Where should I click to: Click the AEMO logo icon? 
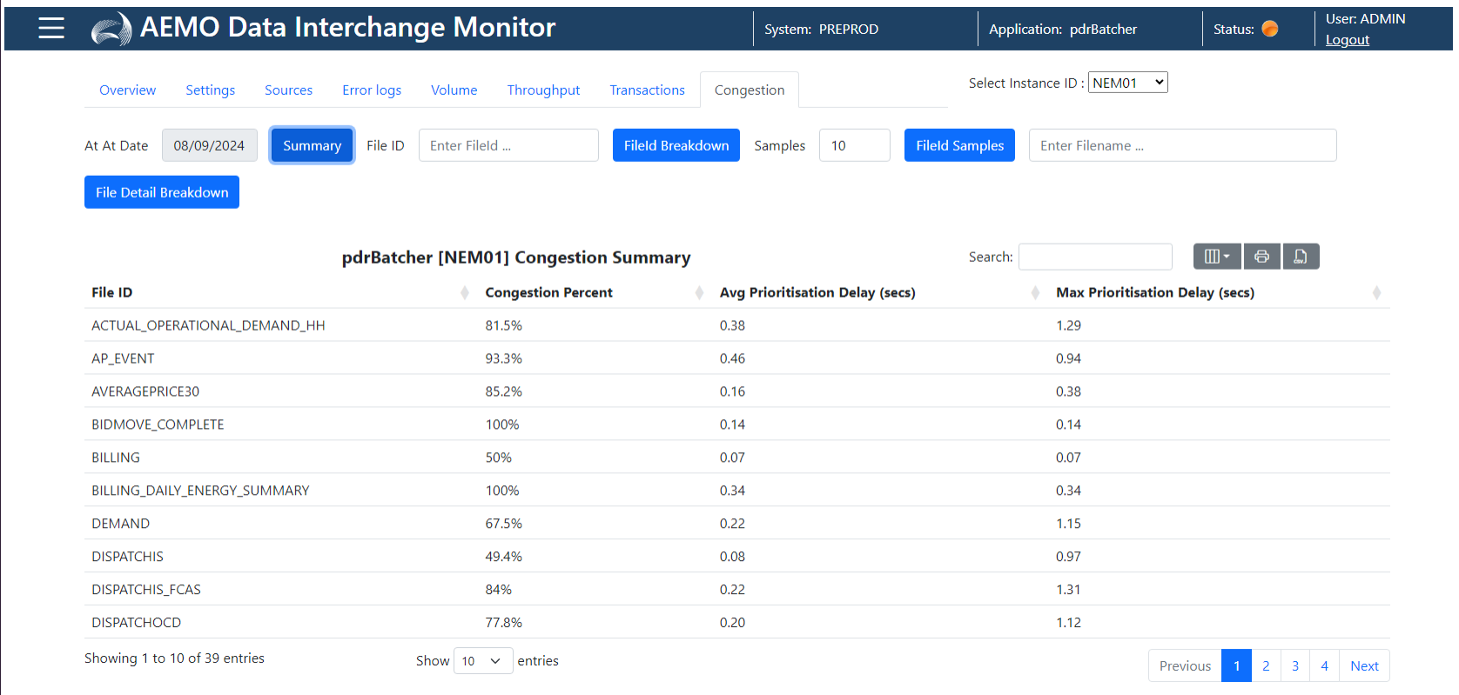111,29
